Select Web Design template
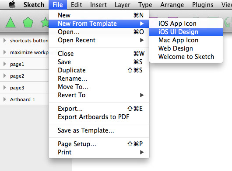This screenshot has height=171, width=232. [x=186, y=48]
